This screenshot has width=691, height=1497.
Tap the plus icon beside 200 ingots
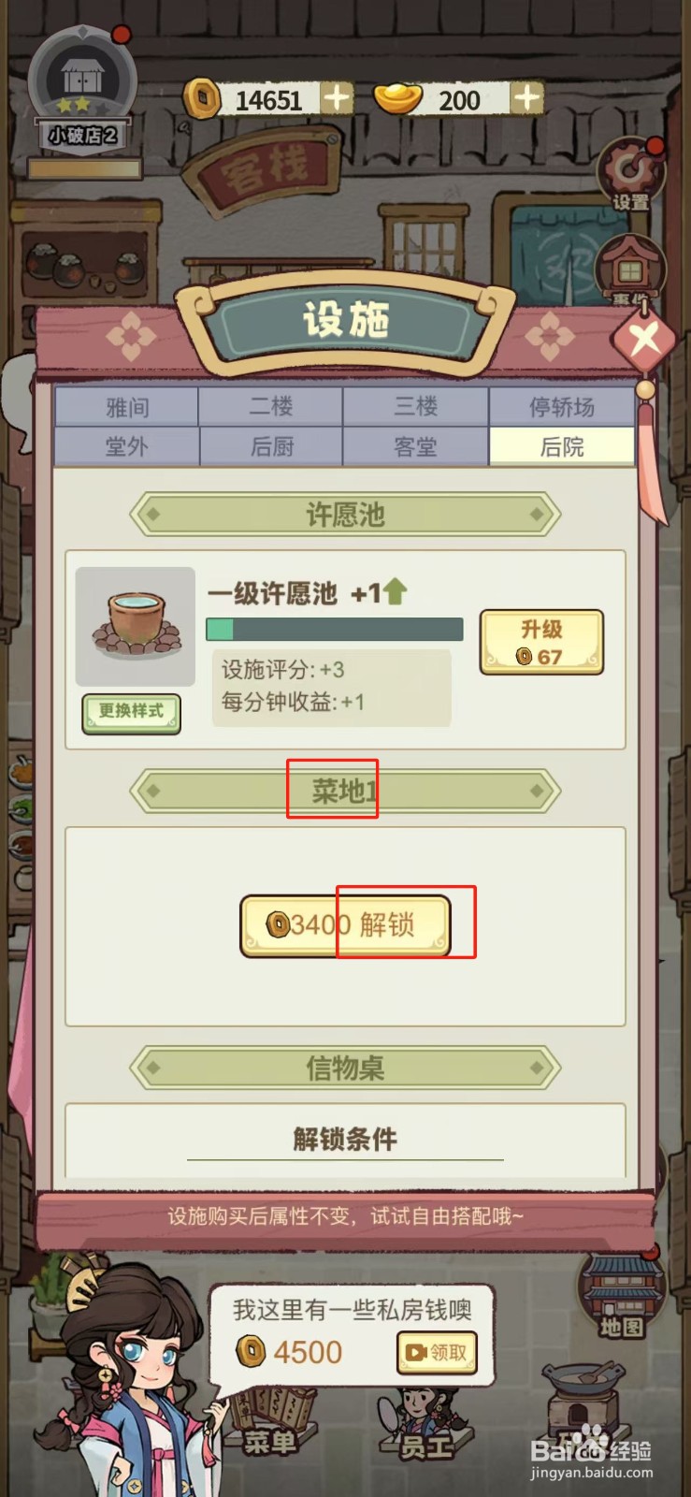pos(527,97)
